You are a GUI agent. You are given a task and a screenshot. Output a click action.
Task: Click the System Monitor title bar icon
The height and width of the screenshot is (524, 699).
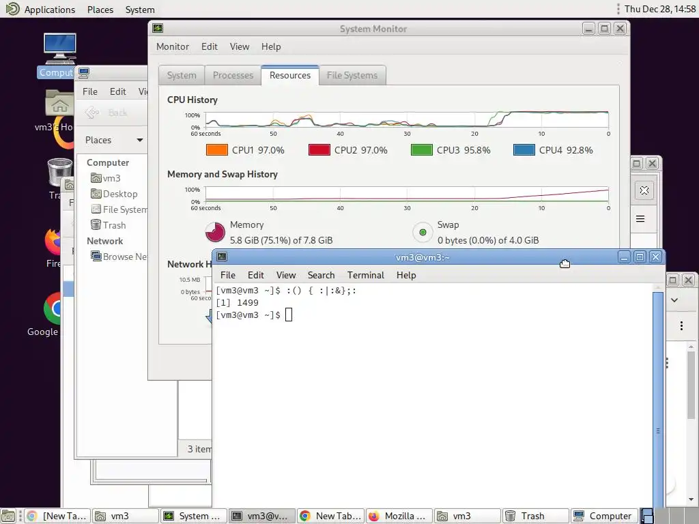(x=158, y=29)
